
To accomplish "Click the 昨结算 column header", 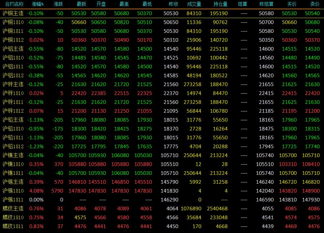I will [266, 4].
